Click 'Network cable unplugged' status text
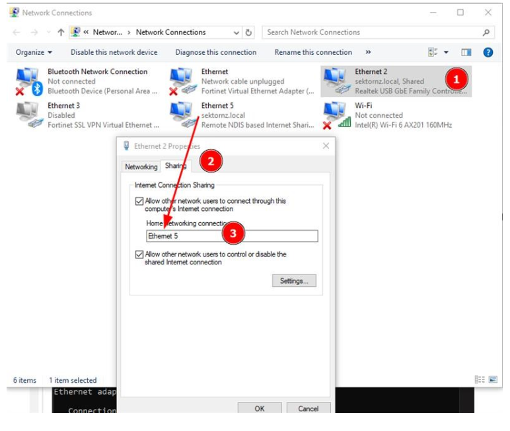The width and height of the screenshot is (510, 431). pos(242,81)
